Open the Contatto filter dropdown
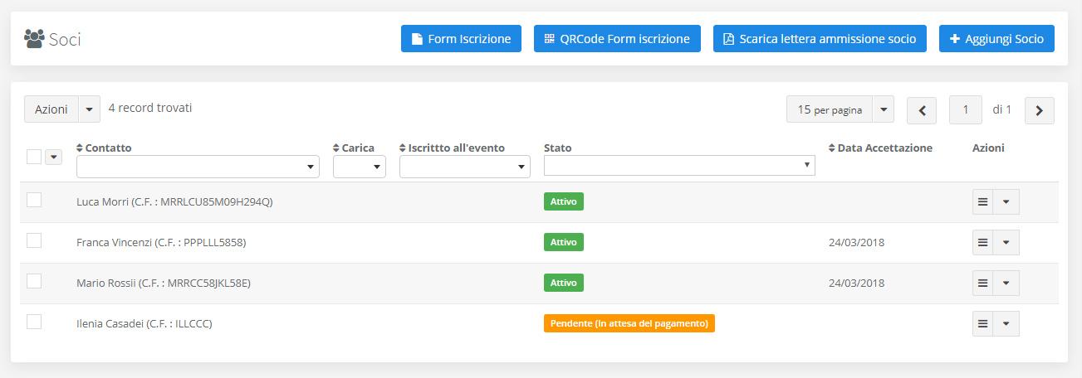1082x378 pixels. tap(198, 167)
